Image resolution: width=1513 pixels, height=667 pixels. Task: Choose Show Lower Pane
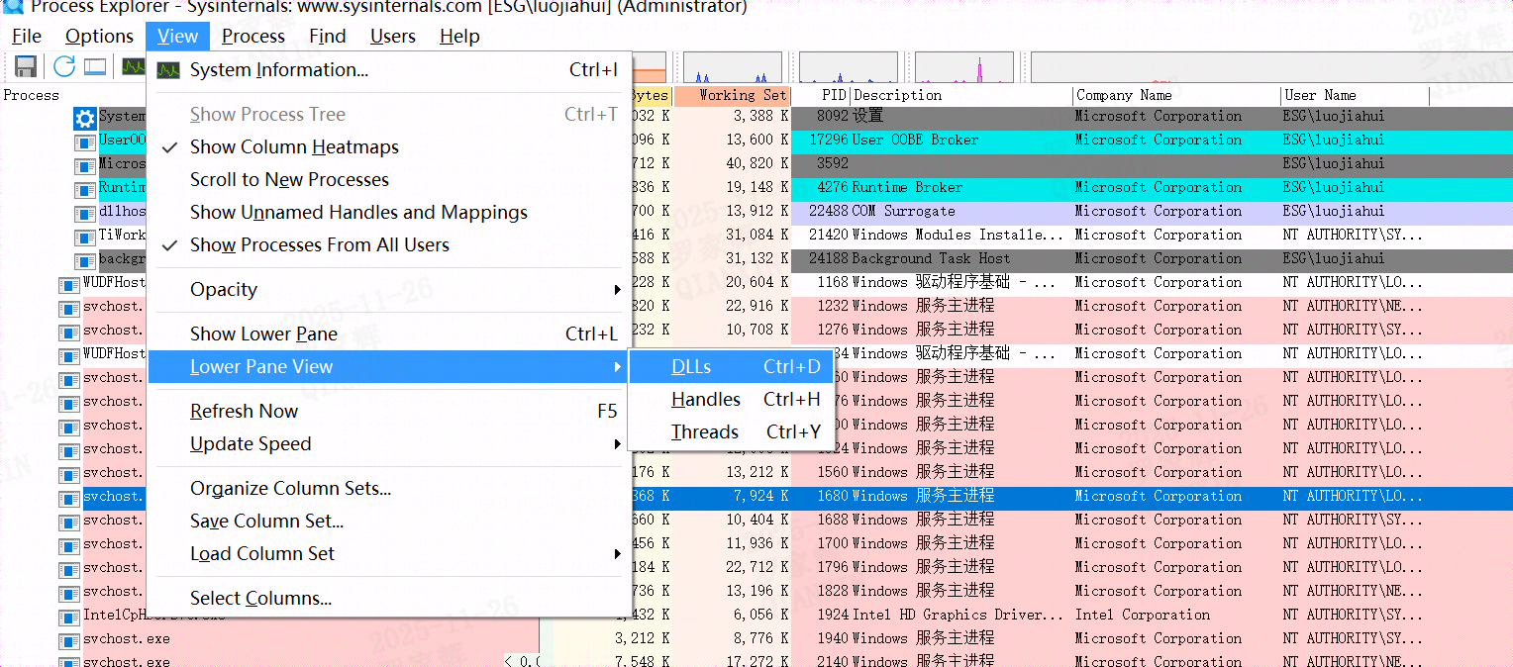pos(389,333)
